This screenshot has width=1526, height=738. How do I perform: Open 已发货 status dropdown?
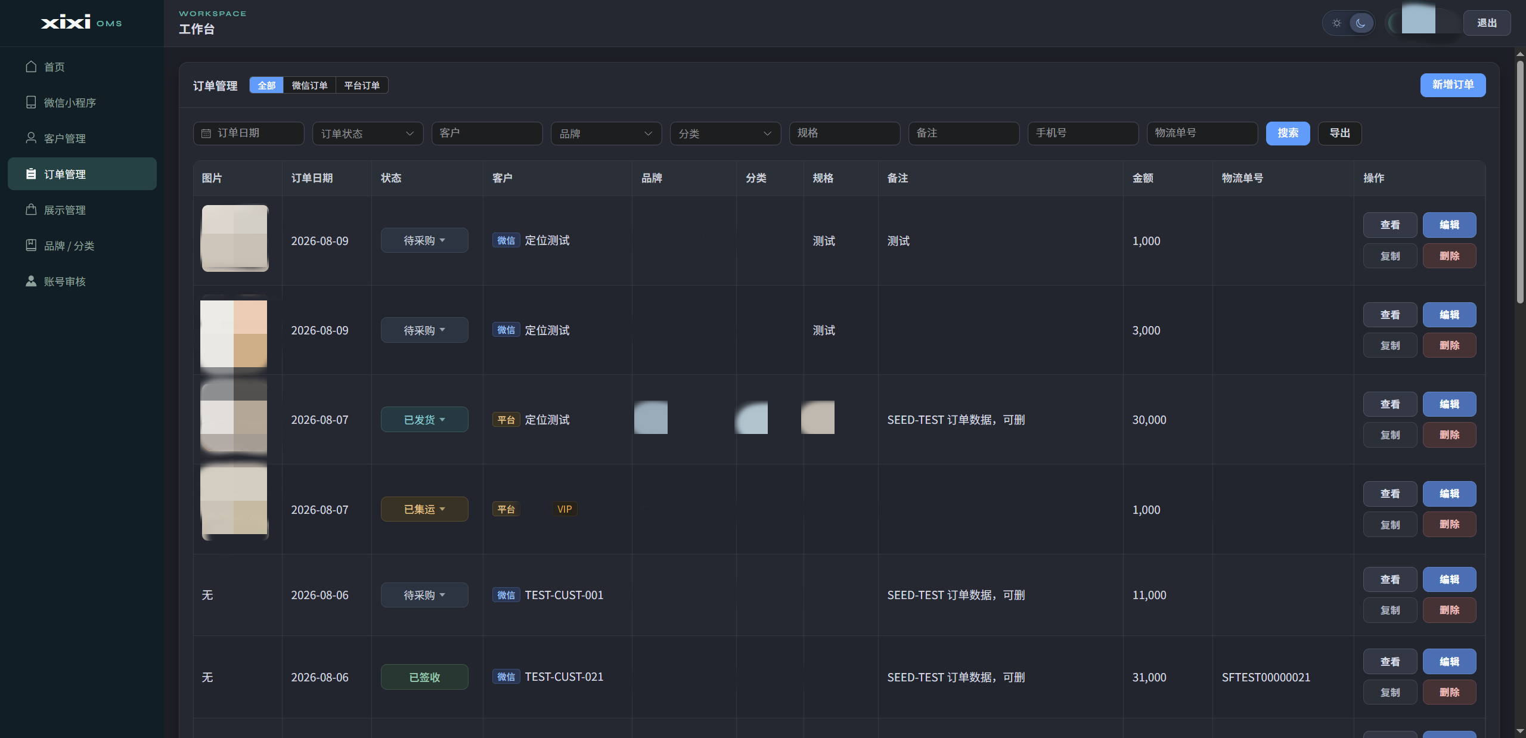[x=424, y=420]
